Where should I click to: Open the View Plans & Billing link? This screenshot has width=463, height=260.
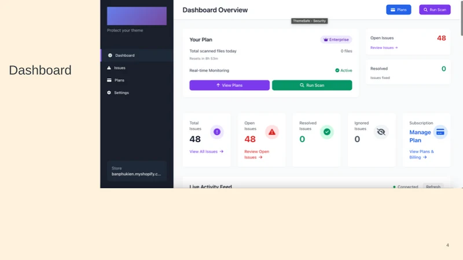click(x=421, y=154)
